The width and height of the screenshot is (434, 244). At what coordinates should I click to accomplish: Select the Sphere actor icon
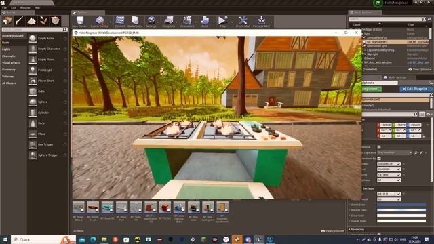[x=33, y=102]
